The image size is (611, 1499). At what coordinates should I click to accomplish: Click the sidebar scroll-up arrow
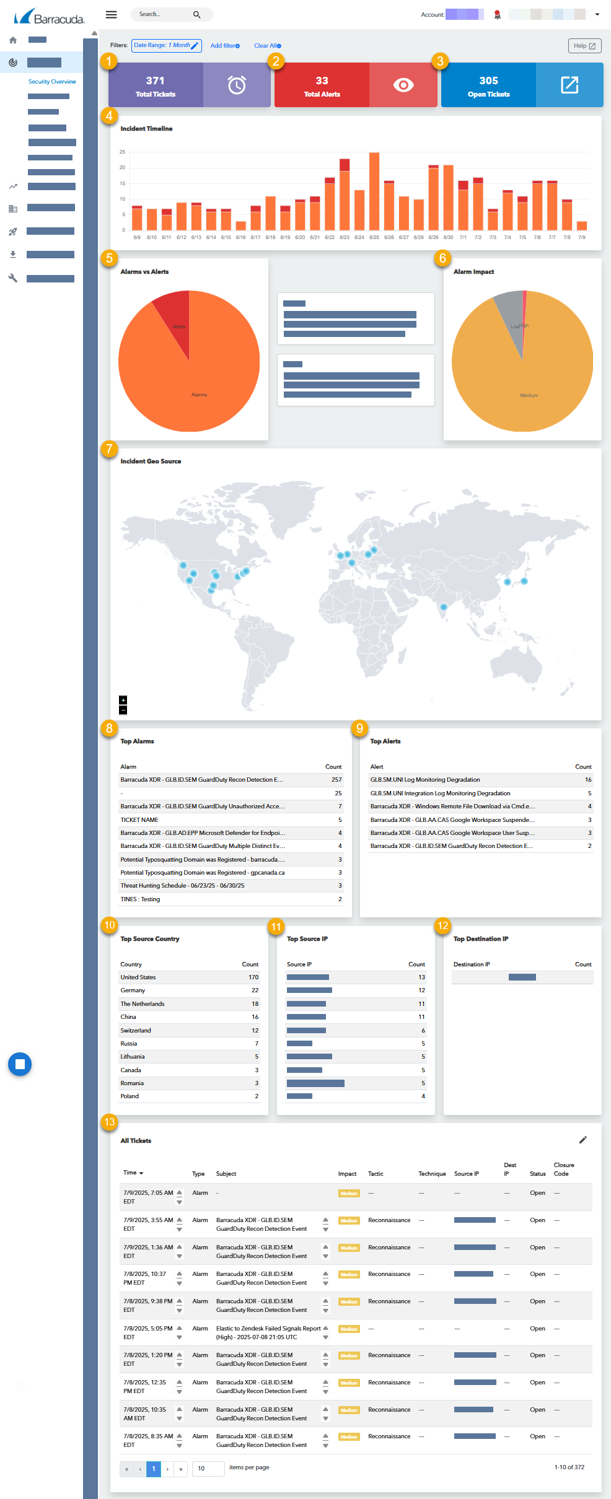coord(94,33)
